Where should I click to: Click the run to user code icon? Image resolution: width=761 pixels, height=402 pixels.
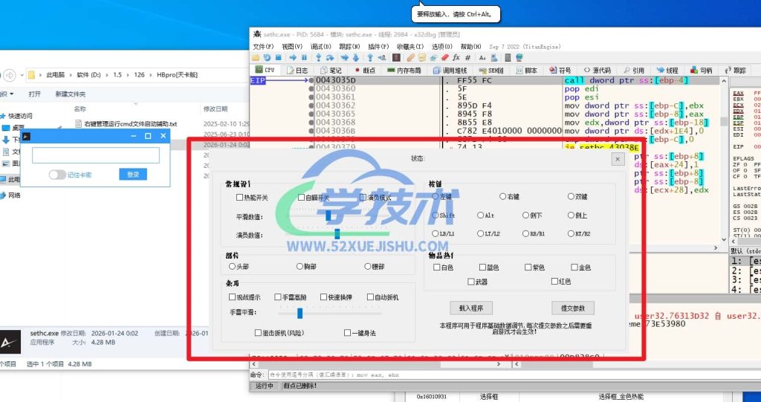[x=382, y=57]
